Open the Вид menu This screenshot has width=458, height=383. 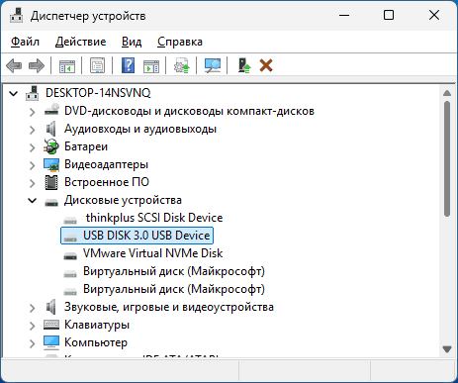tap(132, 42)
